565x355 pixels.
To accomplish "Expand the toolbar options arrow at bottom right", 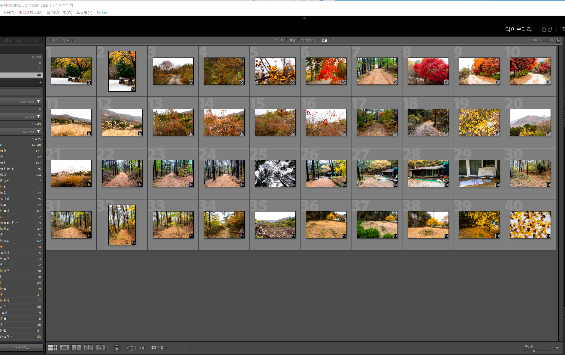I will pyautogui.click(x=557, y=348).
